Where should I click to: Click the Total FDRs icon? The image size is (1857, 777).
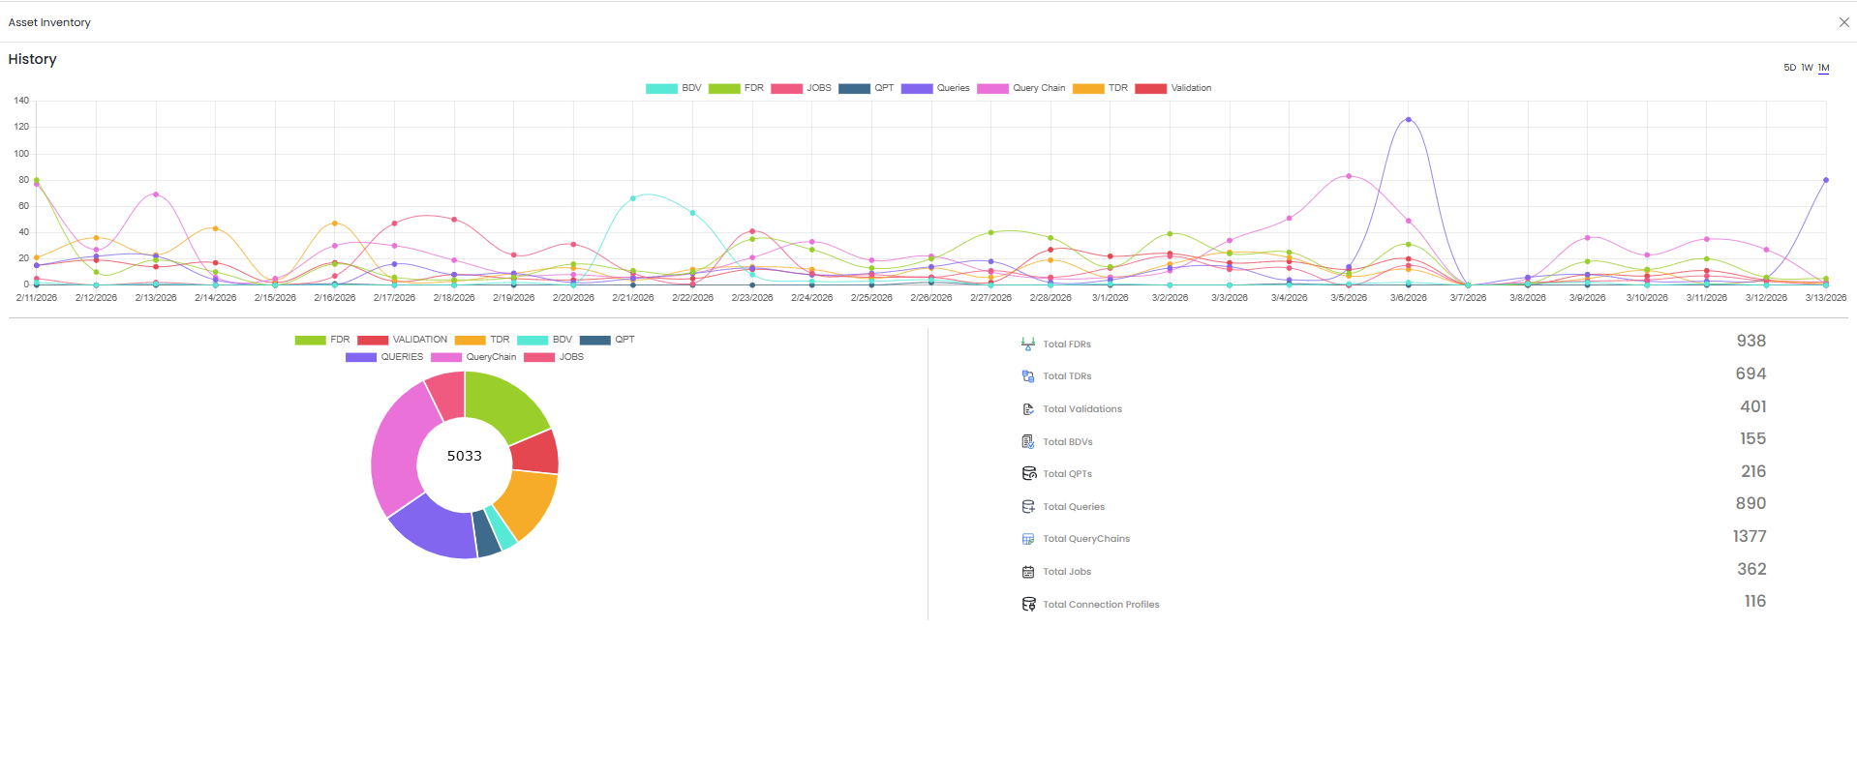(x=1028, y=344)
